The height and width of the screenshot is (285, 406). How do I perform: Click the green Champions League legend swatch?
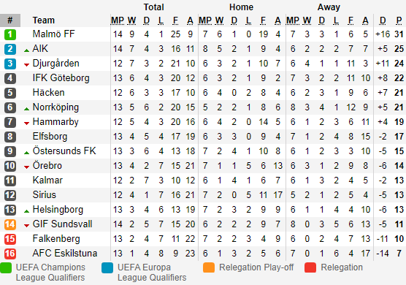[6, 268]
